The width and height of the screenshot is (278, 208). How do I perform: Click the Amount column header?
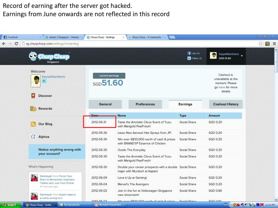coord(224,115)
